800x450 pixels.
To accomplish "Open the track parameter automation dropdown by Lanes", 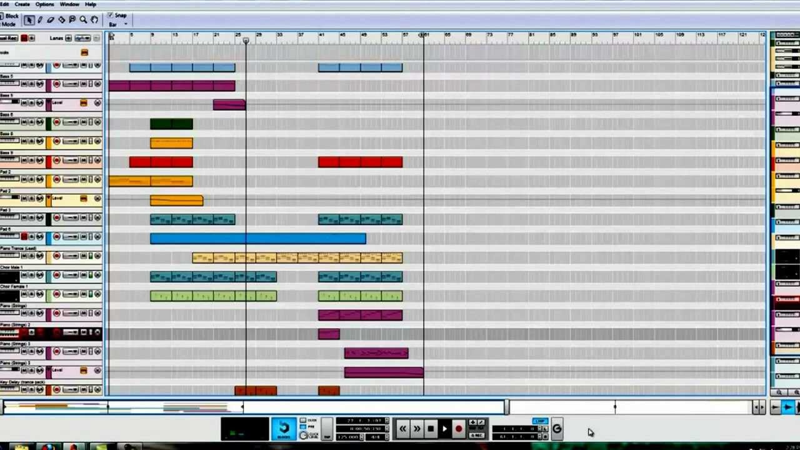I will click(x=82, y=38).
